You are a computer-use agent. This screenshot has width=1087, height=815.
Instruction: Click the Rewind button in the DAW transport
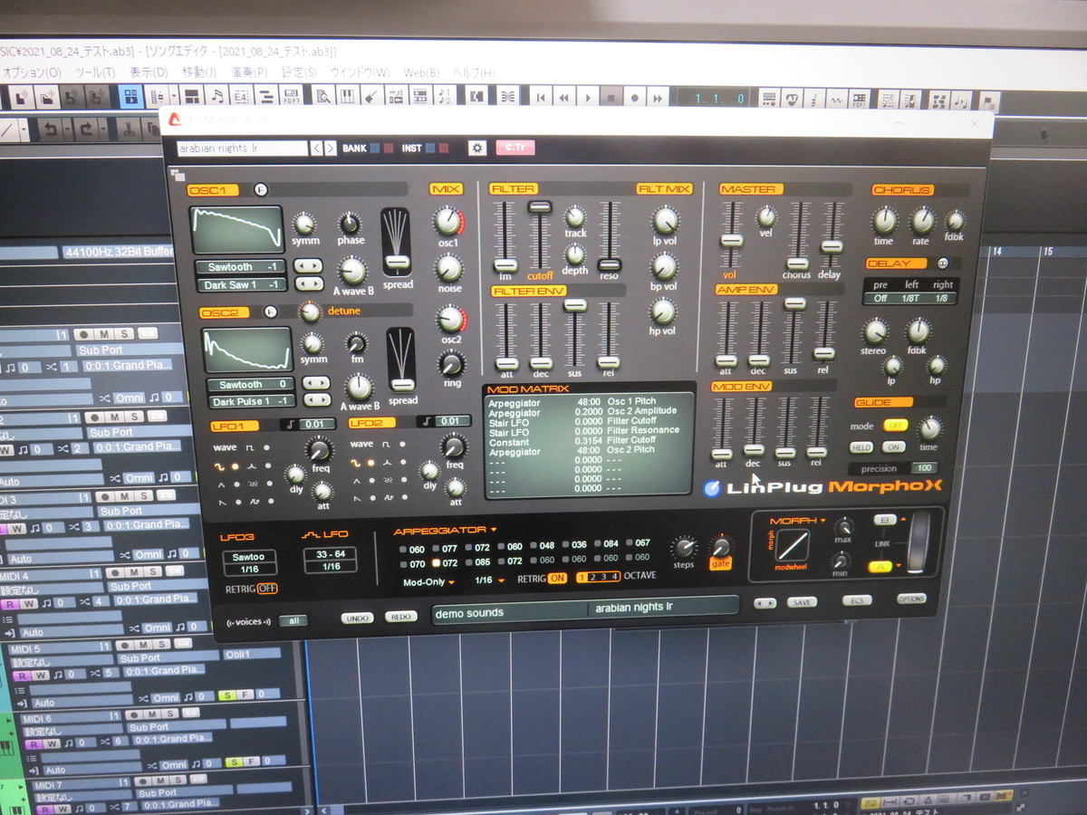[563, 97]
